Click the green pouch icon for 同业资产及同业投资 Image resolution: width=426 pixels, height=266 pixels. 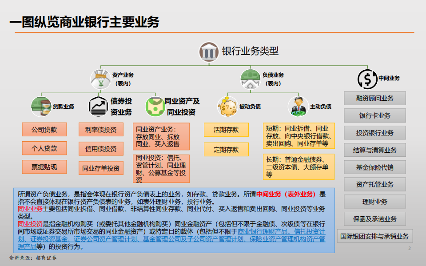coord(154,106)
